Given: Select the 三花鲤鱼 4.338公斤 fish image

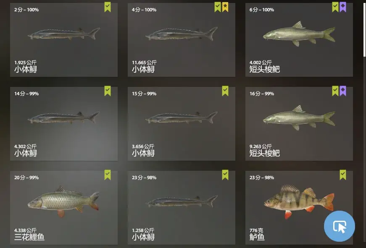Looking at the screenshot, I should (x=64, y=201).
